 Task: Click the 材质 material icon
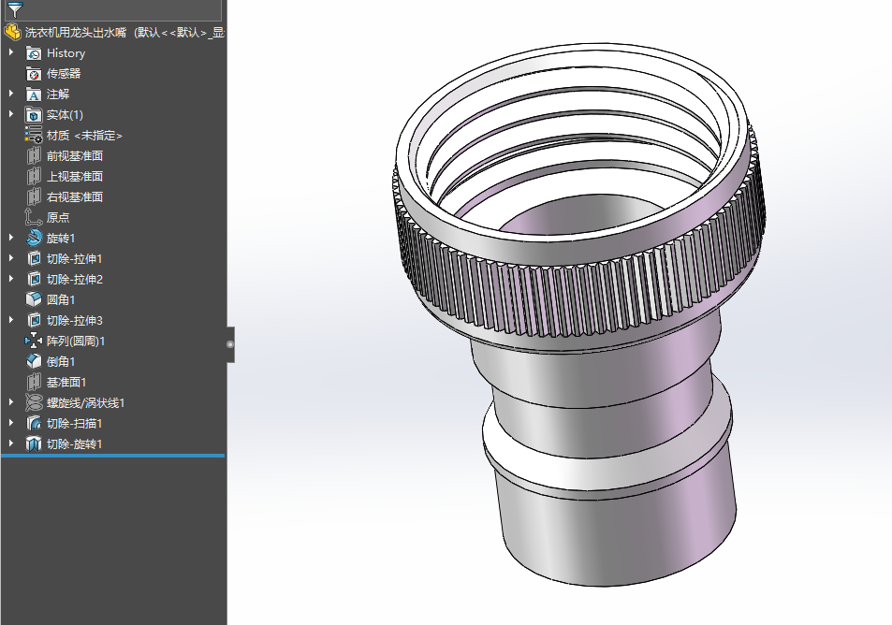coord(34,135)
